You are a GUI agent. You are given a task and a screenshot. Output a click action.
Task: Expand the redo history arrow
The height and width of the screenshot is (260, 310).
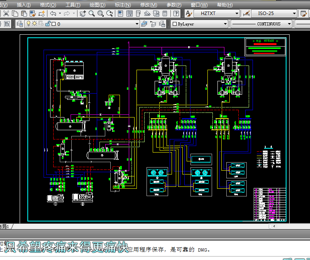click(x=74, y=13)
